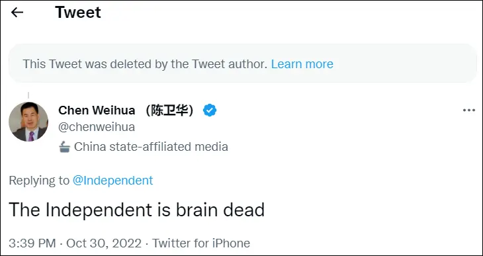
Task: Click the Chinese name 陈卫华
Action: tap(169, 110)
